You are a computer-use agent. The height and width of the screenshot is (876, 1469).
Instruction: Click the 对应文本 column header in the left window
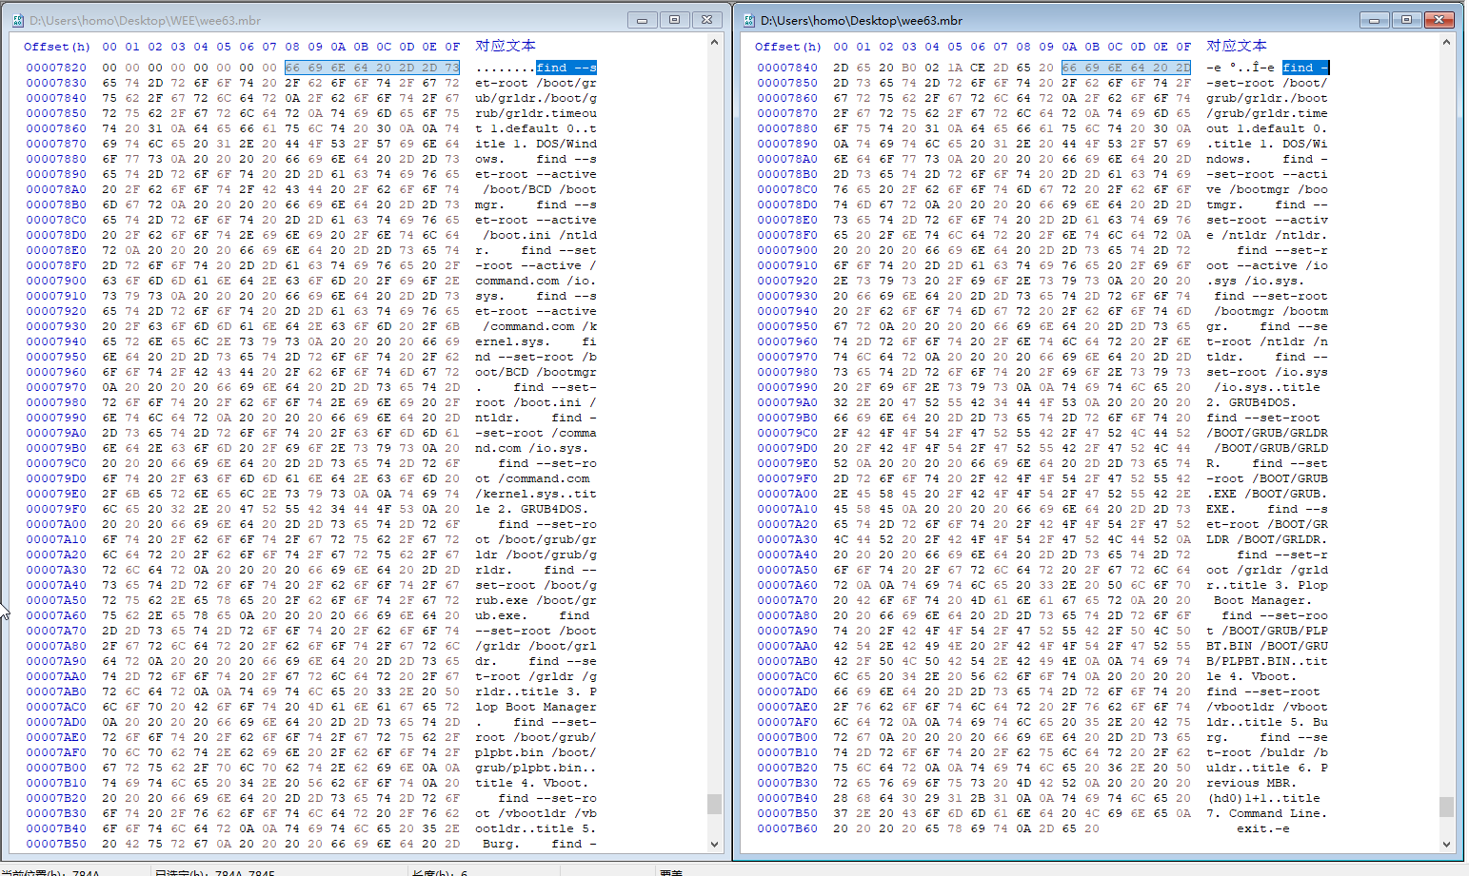(x=506, y=46)
